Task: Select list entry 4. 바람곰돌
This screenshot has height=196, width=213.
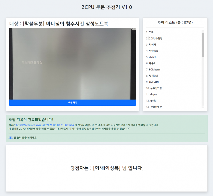Action: pos(152,51)
